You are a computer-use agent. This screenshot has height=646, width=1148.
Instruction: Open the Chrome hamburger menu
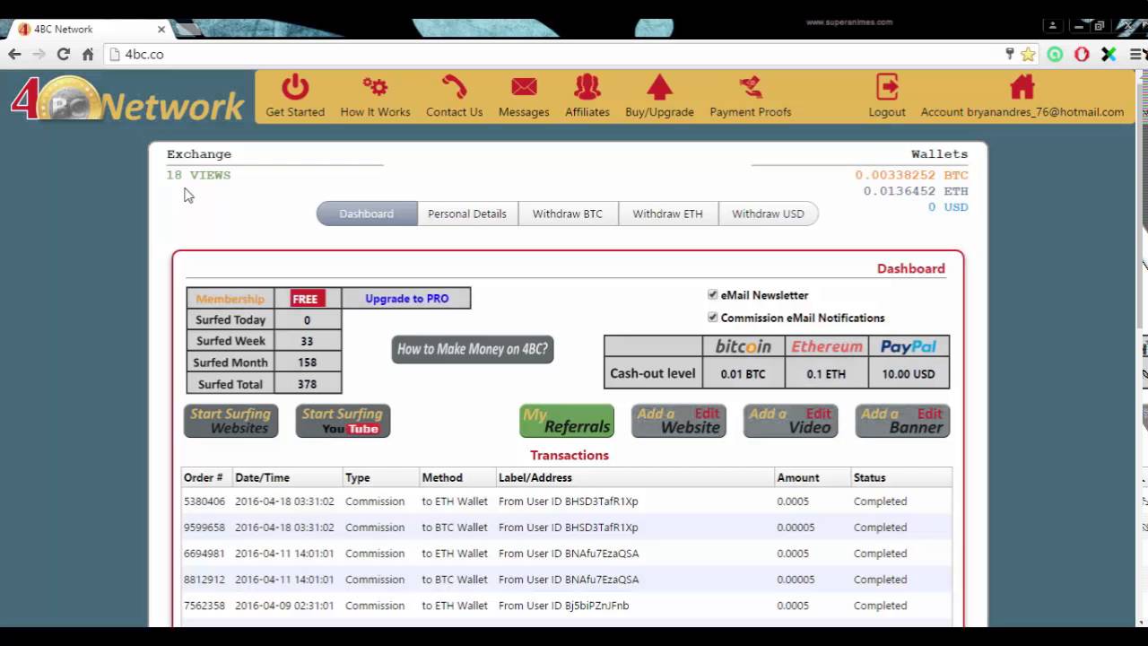pyautogui.click(x=1136, y=55)
